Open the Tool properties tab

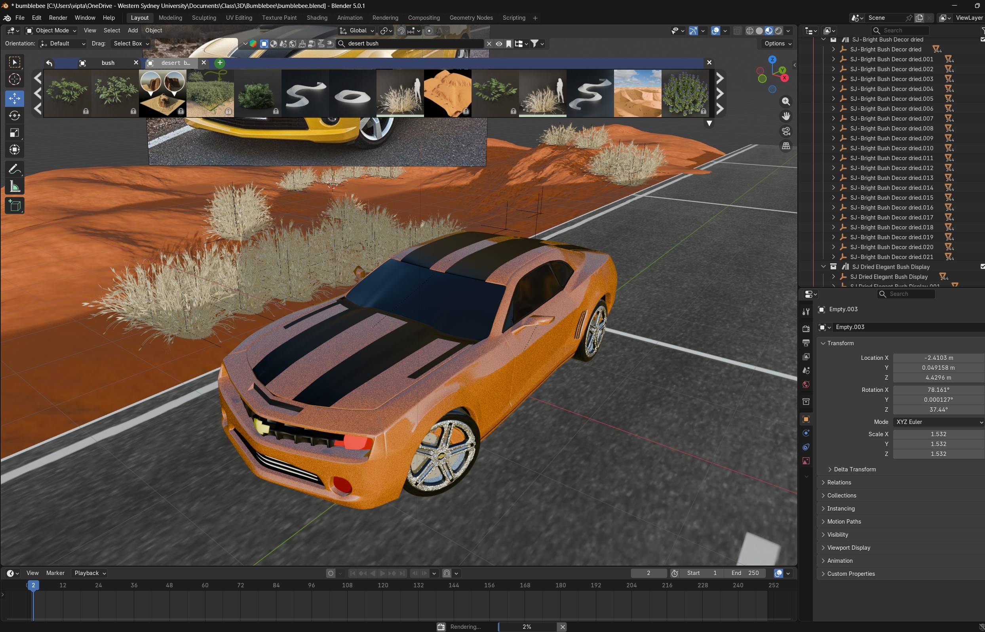tap(806, 312)
